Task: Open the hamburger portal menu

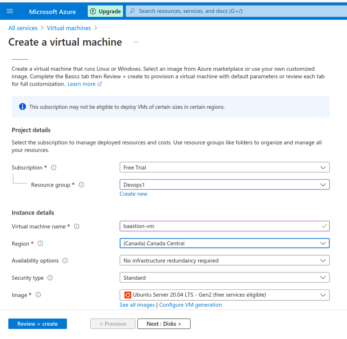Action: point(10,11)
